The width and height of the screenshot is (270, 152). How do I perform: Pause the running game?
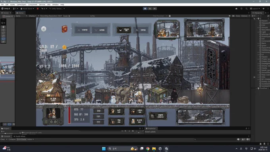pyautogui.click(x=150, y=9)
